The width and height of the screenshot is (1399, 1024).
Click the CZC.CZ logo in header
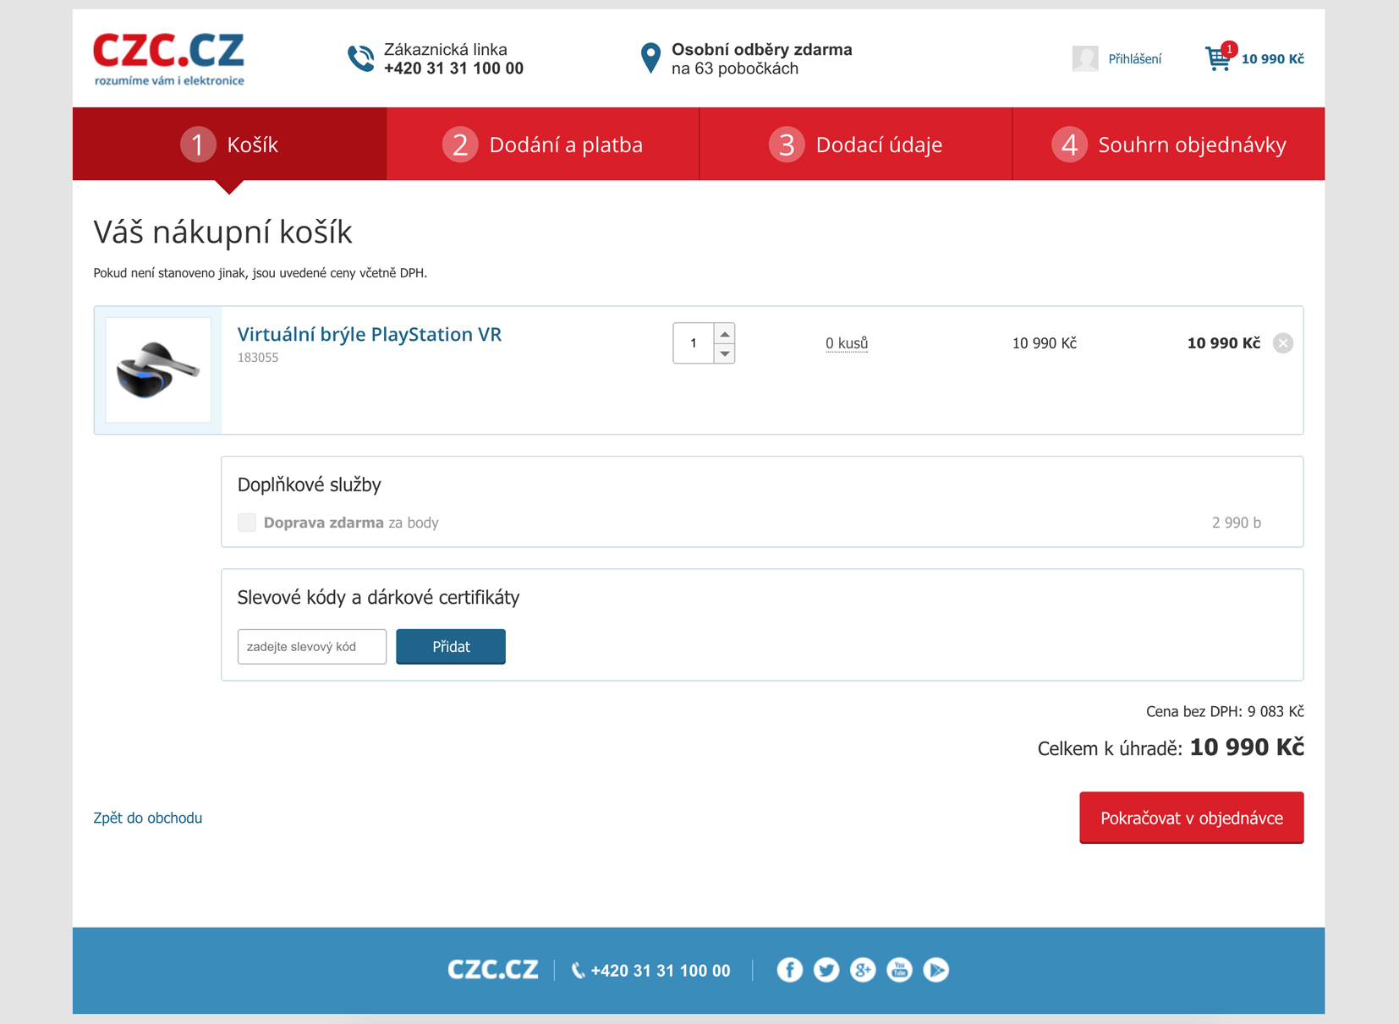tap(168, 58)
